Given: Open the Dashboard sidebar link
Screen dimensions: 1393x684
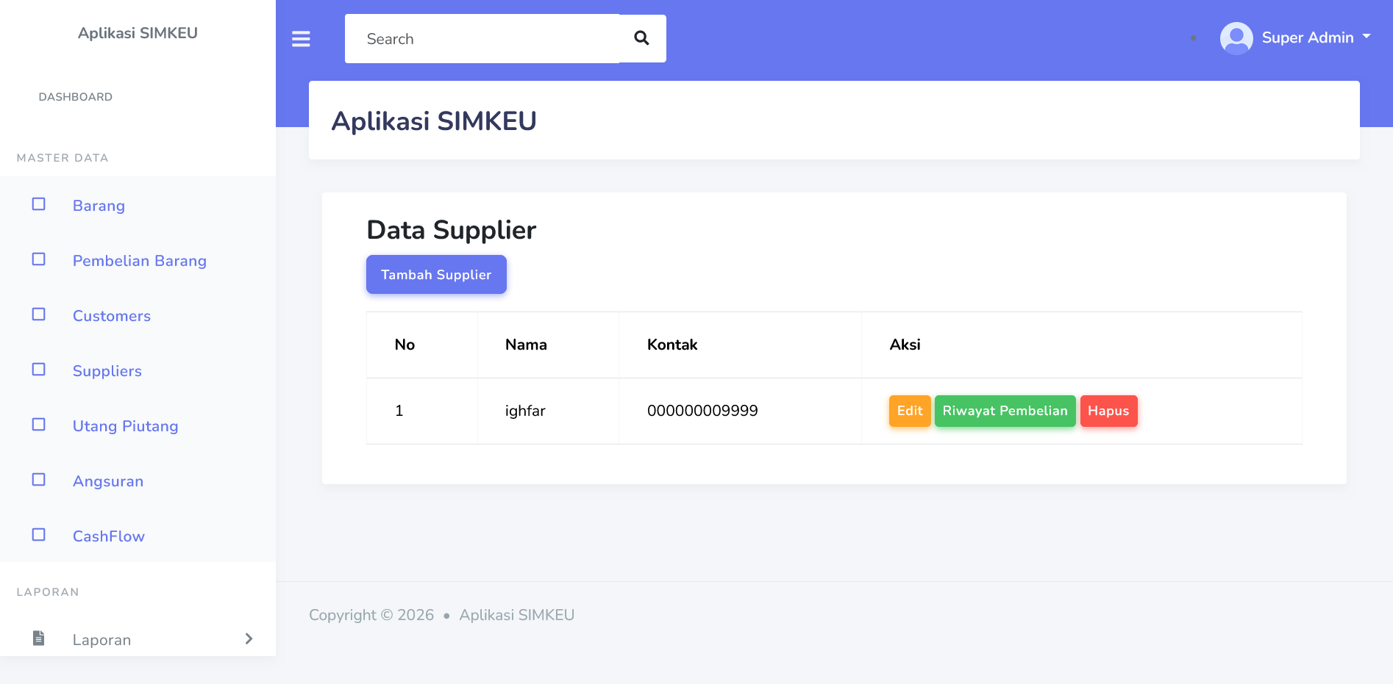Looking at the screenshot, I should 76,97.
